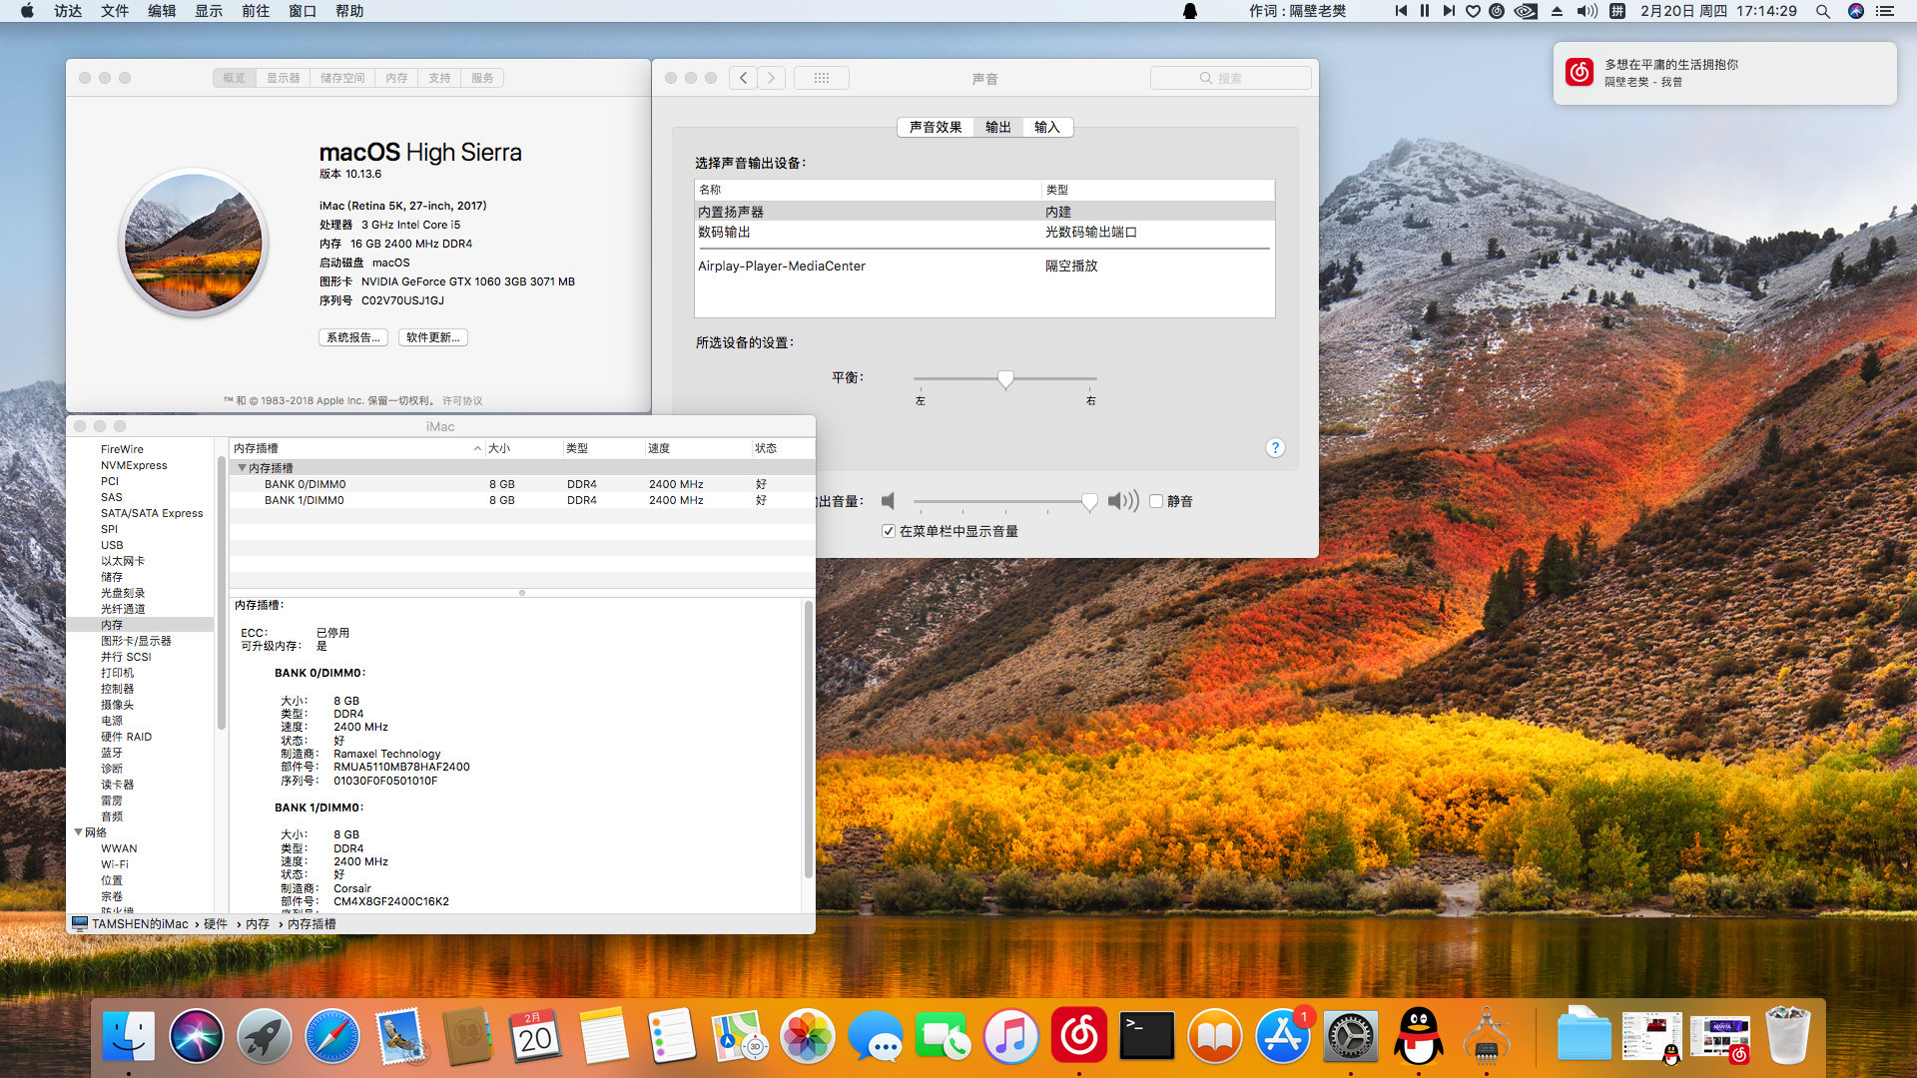1917x1078 pixels.
Task: Click the NetEase music notification banner
Action: click(1724, 73)
